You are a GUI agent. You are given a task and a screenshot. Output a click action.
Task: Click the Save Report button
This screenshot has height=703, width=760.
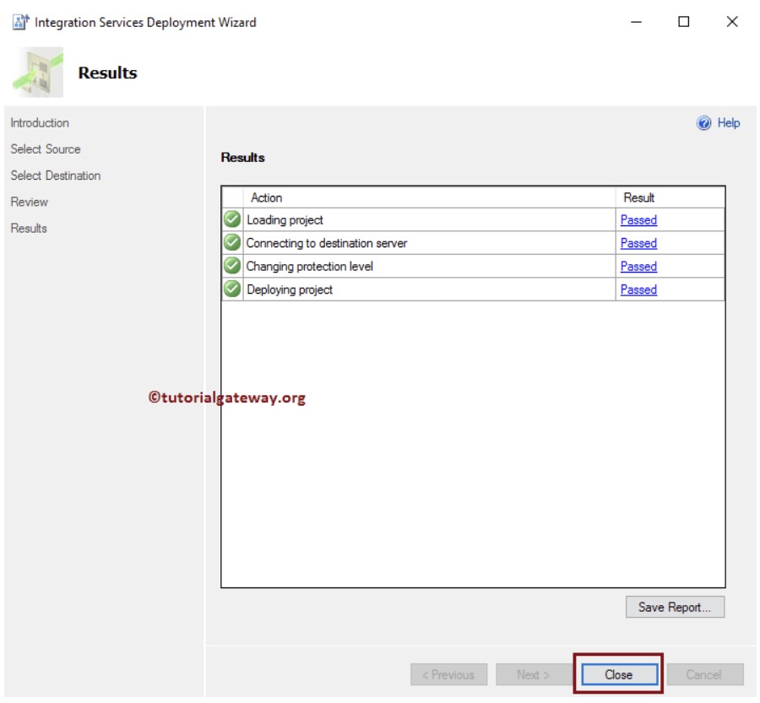pyautogui.click(x=675, y=607)
